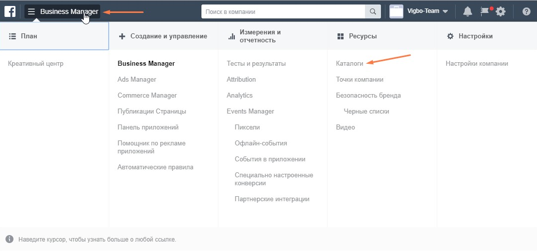
Task: Open the flag icon with red dot
Action: 485,11
